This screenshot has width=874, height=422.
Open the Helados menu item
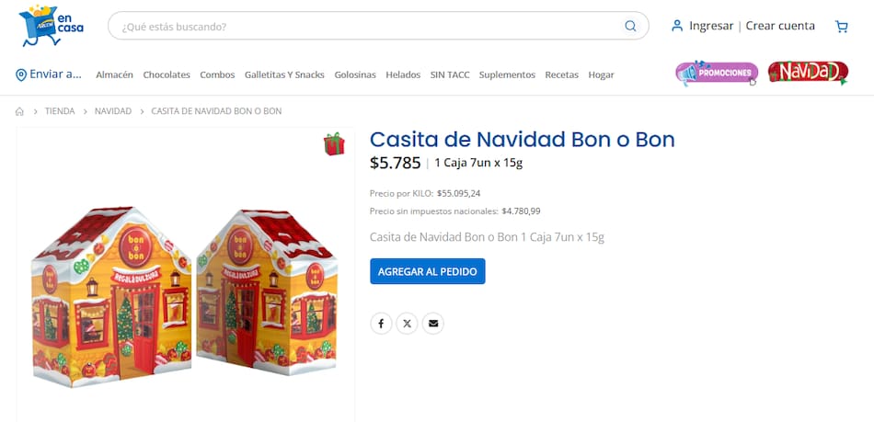click(403, 74)
